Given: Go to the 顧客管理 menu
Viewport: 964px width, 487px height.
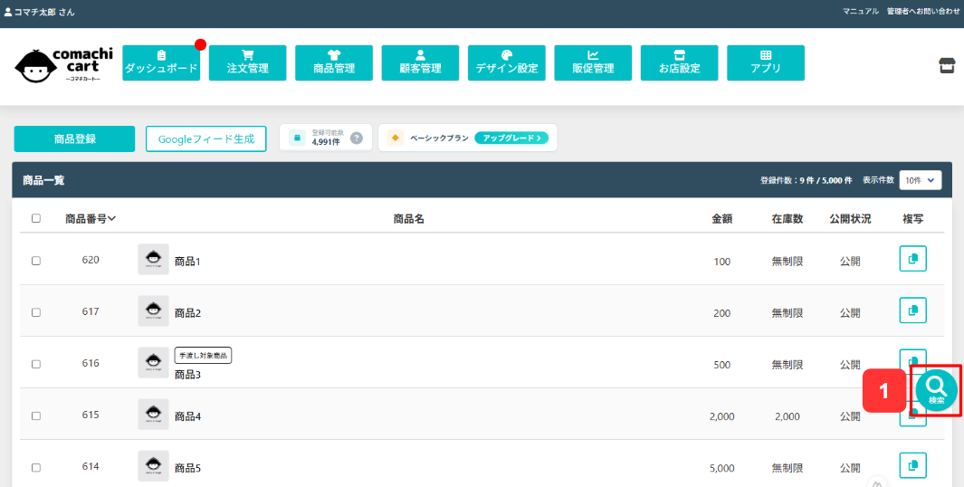Looking at the screenshot, I should (421, 62).
